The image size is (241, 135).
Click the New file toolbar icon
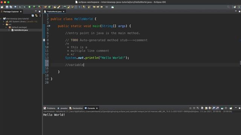[x=2, y=7]
